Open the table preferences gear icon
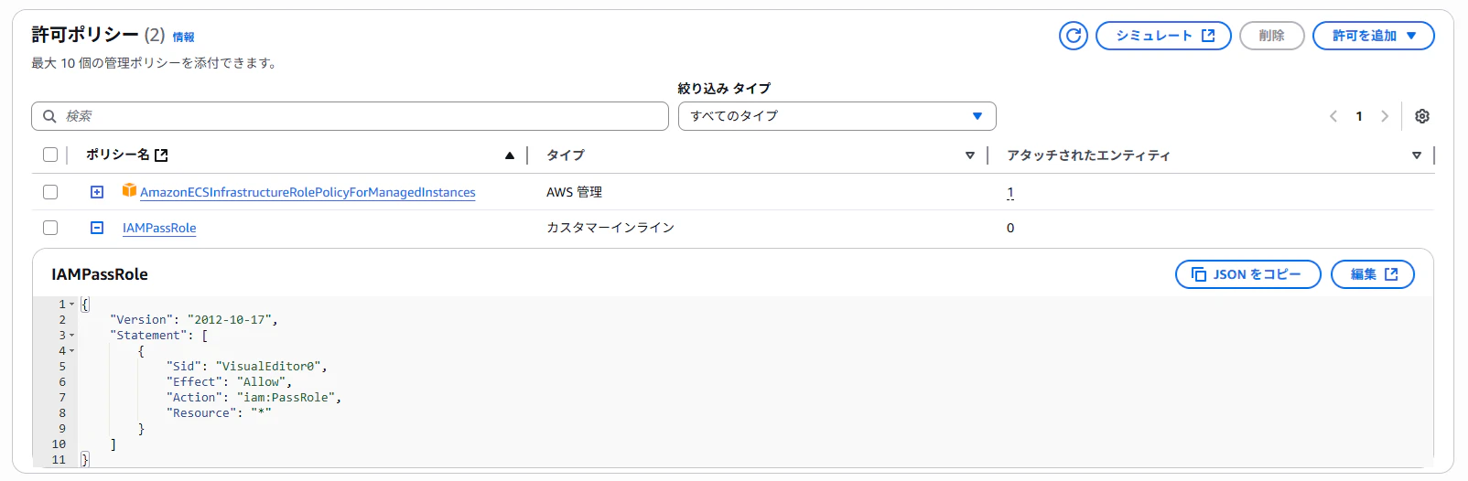Viewport: 1468px width, 481px height. [x=1422, y=116]
